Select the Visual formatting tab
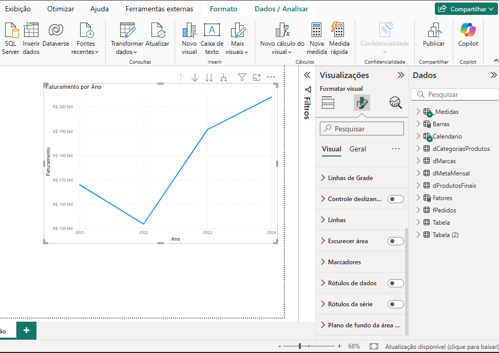Screen dimensions: 499x353 pyautogui.click(x=332, y=149)
